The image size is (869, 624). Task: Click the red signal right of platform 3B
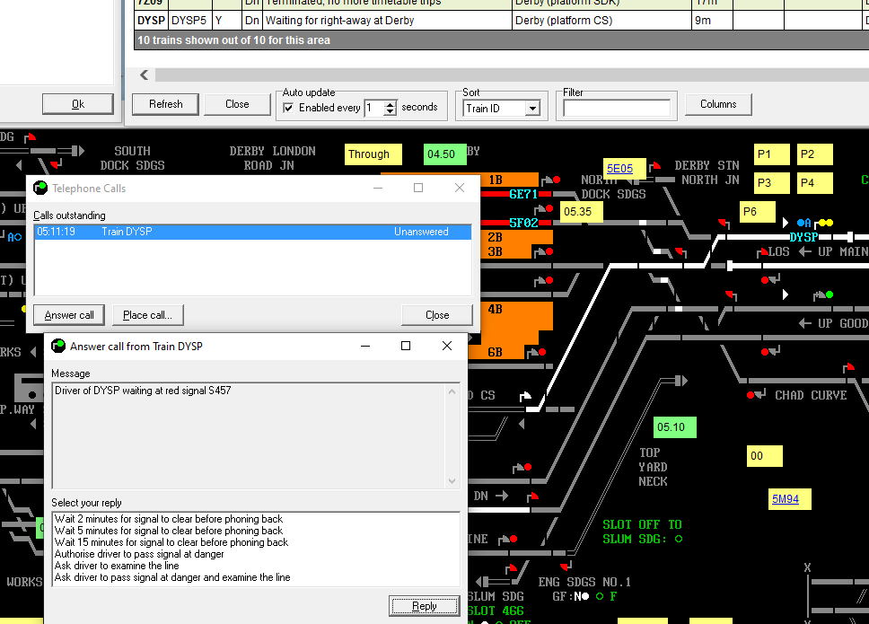pos(549,251)
